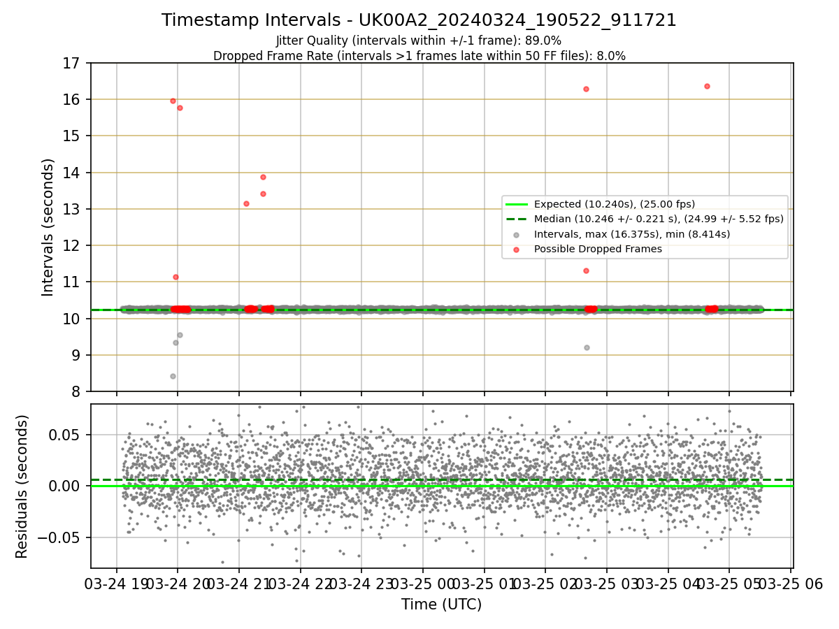Click the x-axis tick label '03-24 23'
The image size is (839, 629).
pos(361,584)
